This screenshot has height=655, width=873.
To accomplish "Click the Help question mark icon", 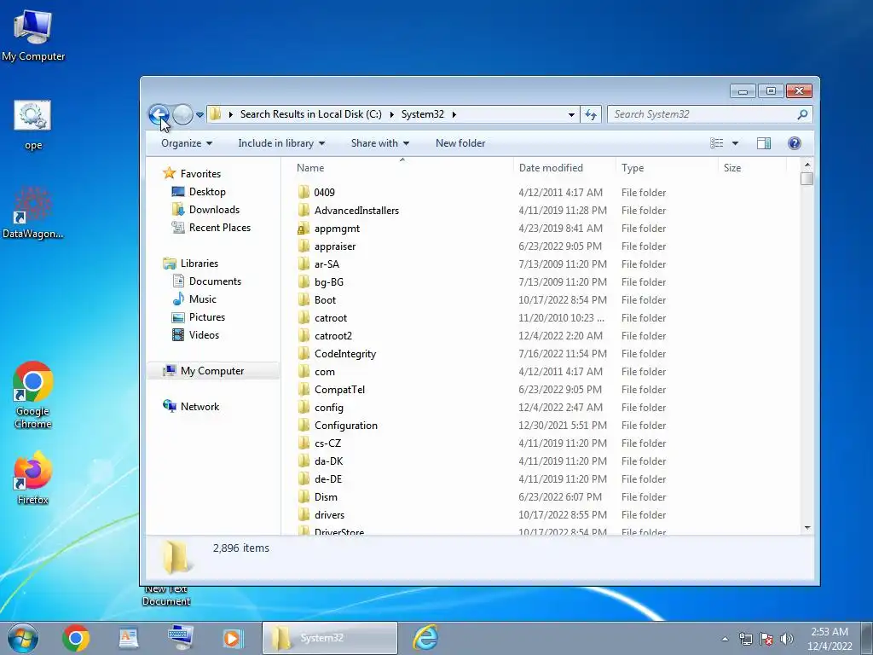I will tap(795, 143).
